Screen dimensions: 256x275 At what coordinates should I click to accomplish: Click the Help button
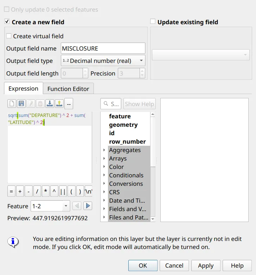coord(237,266)
